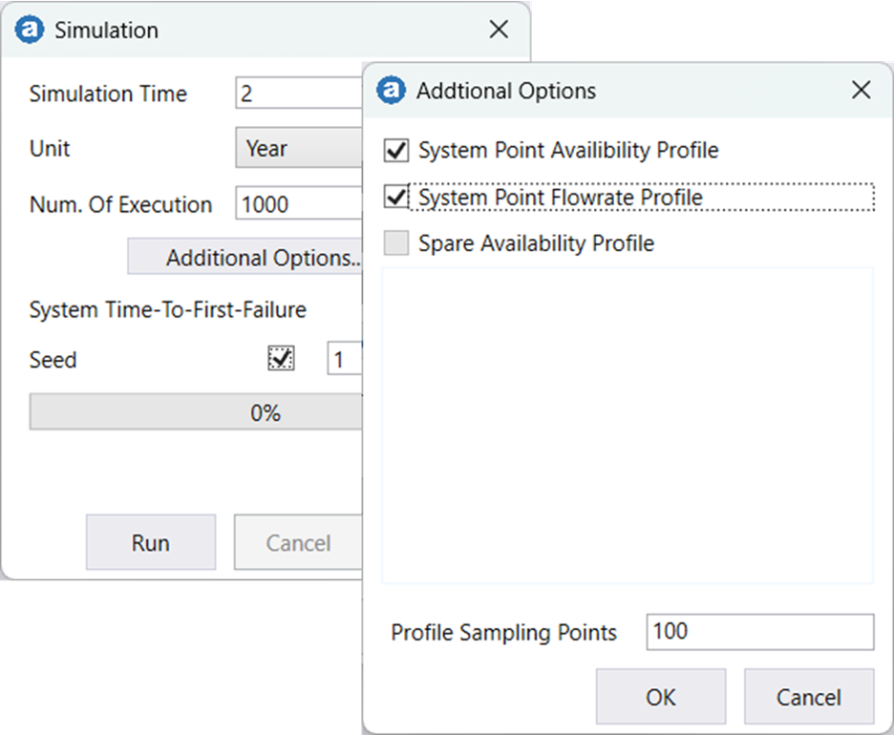Close the Addtional Options dialog
The width and height of the screenshot is (894, 735).
point(862,90)
